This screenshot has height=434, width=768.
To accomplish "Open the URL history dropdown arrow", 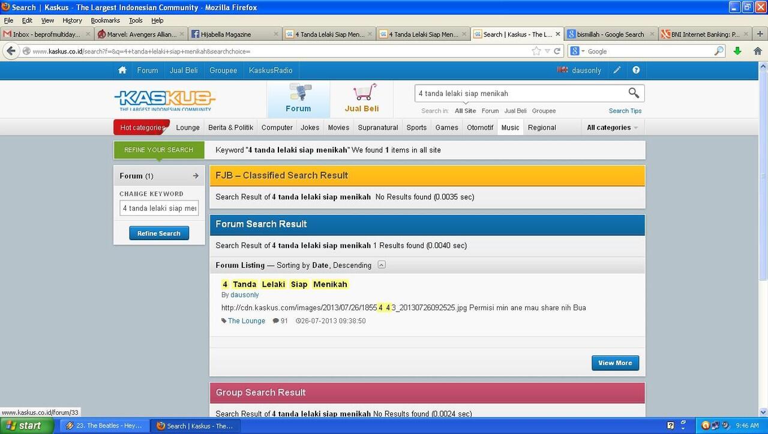I will (547, 51).
